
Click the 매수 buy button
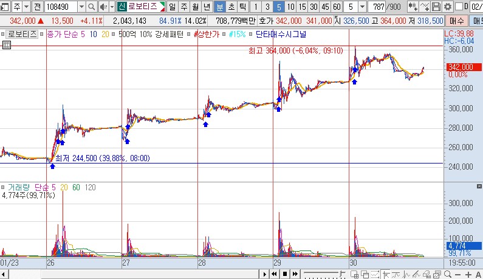[456, 21]
